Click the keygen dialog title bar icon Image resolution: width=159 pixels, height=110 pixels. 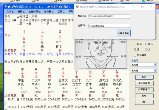[x=77, y=7]
